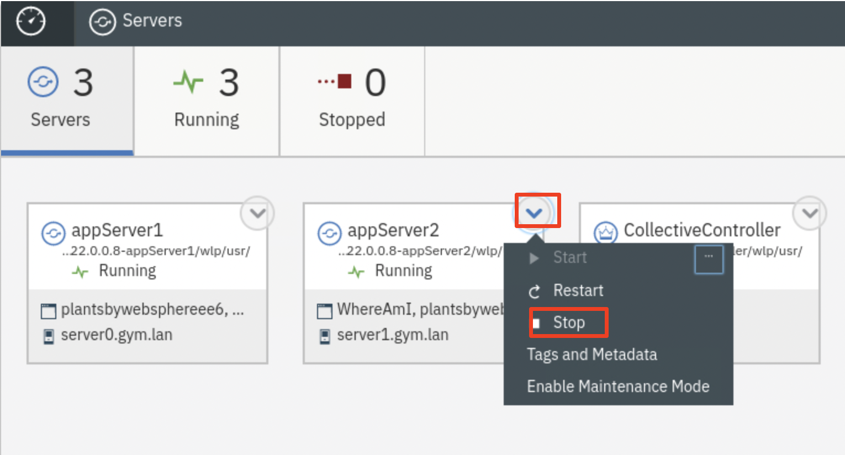The image size is (845, 455).
Task: Select the appServer1 server icon
Action: [x=53, y=233]
